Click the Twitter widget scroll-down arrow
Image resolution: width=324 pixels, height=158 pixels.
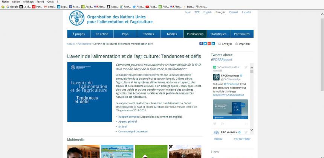[x=252, y=130]
